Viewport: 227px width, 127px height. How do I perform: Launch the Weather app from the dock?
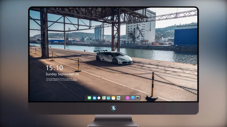[94, 98]
